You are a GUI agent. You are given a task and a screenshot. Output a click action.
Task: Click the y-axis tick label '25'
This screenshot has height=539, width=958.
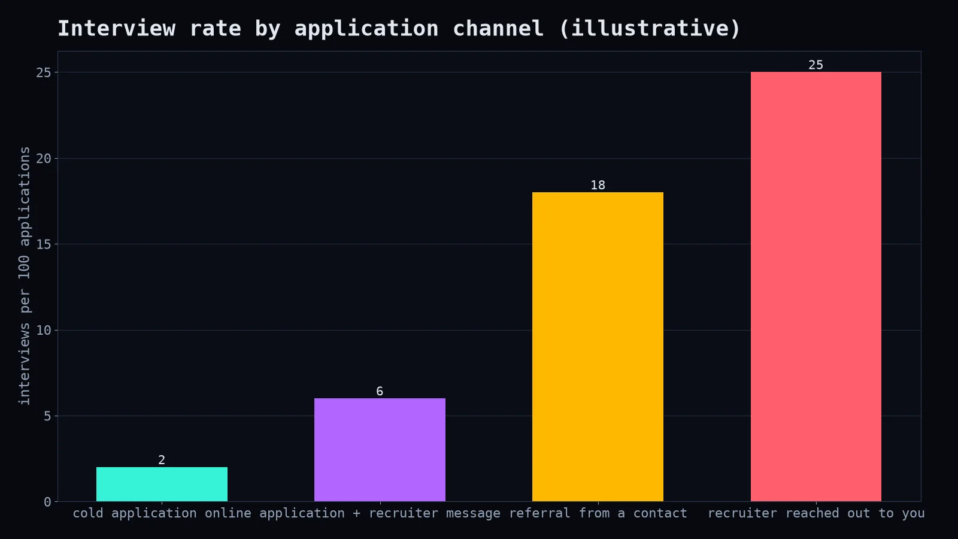coord(44,72)
